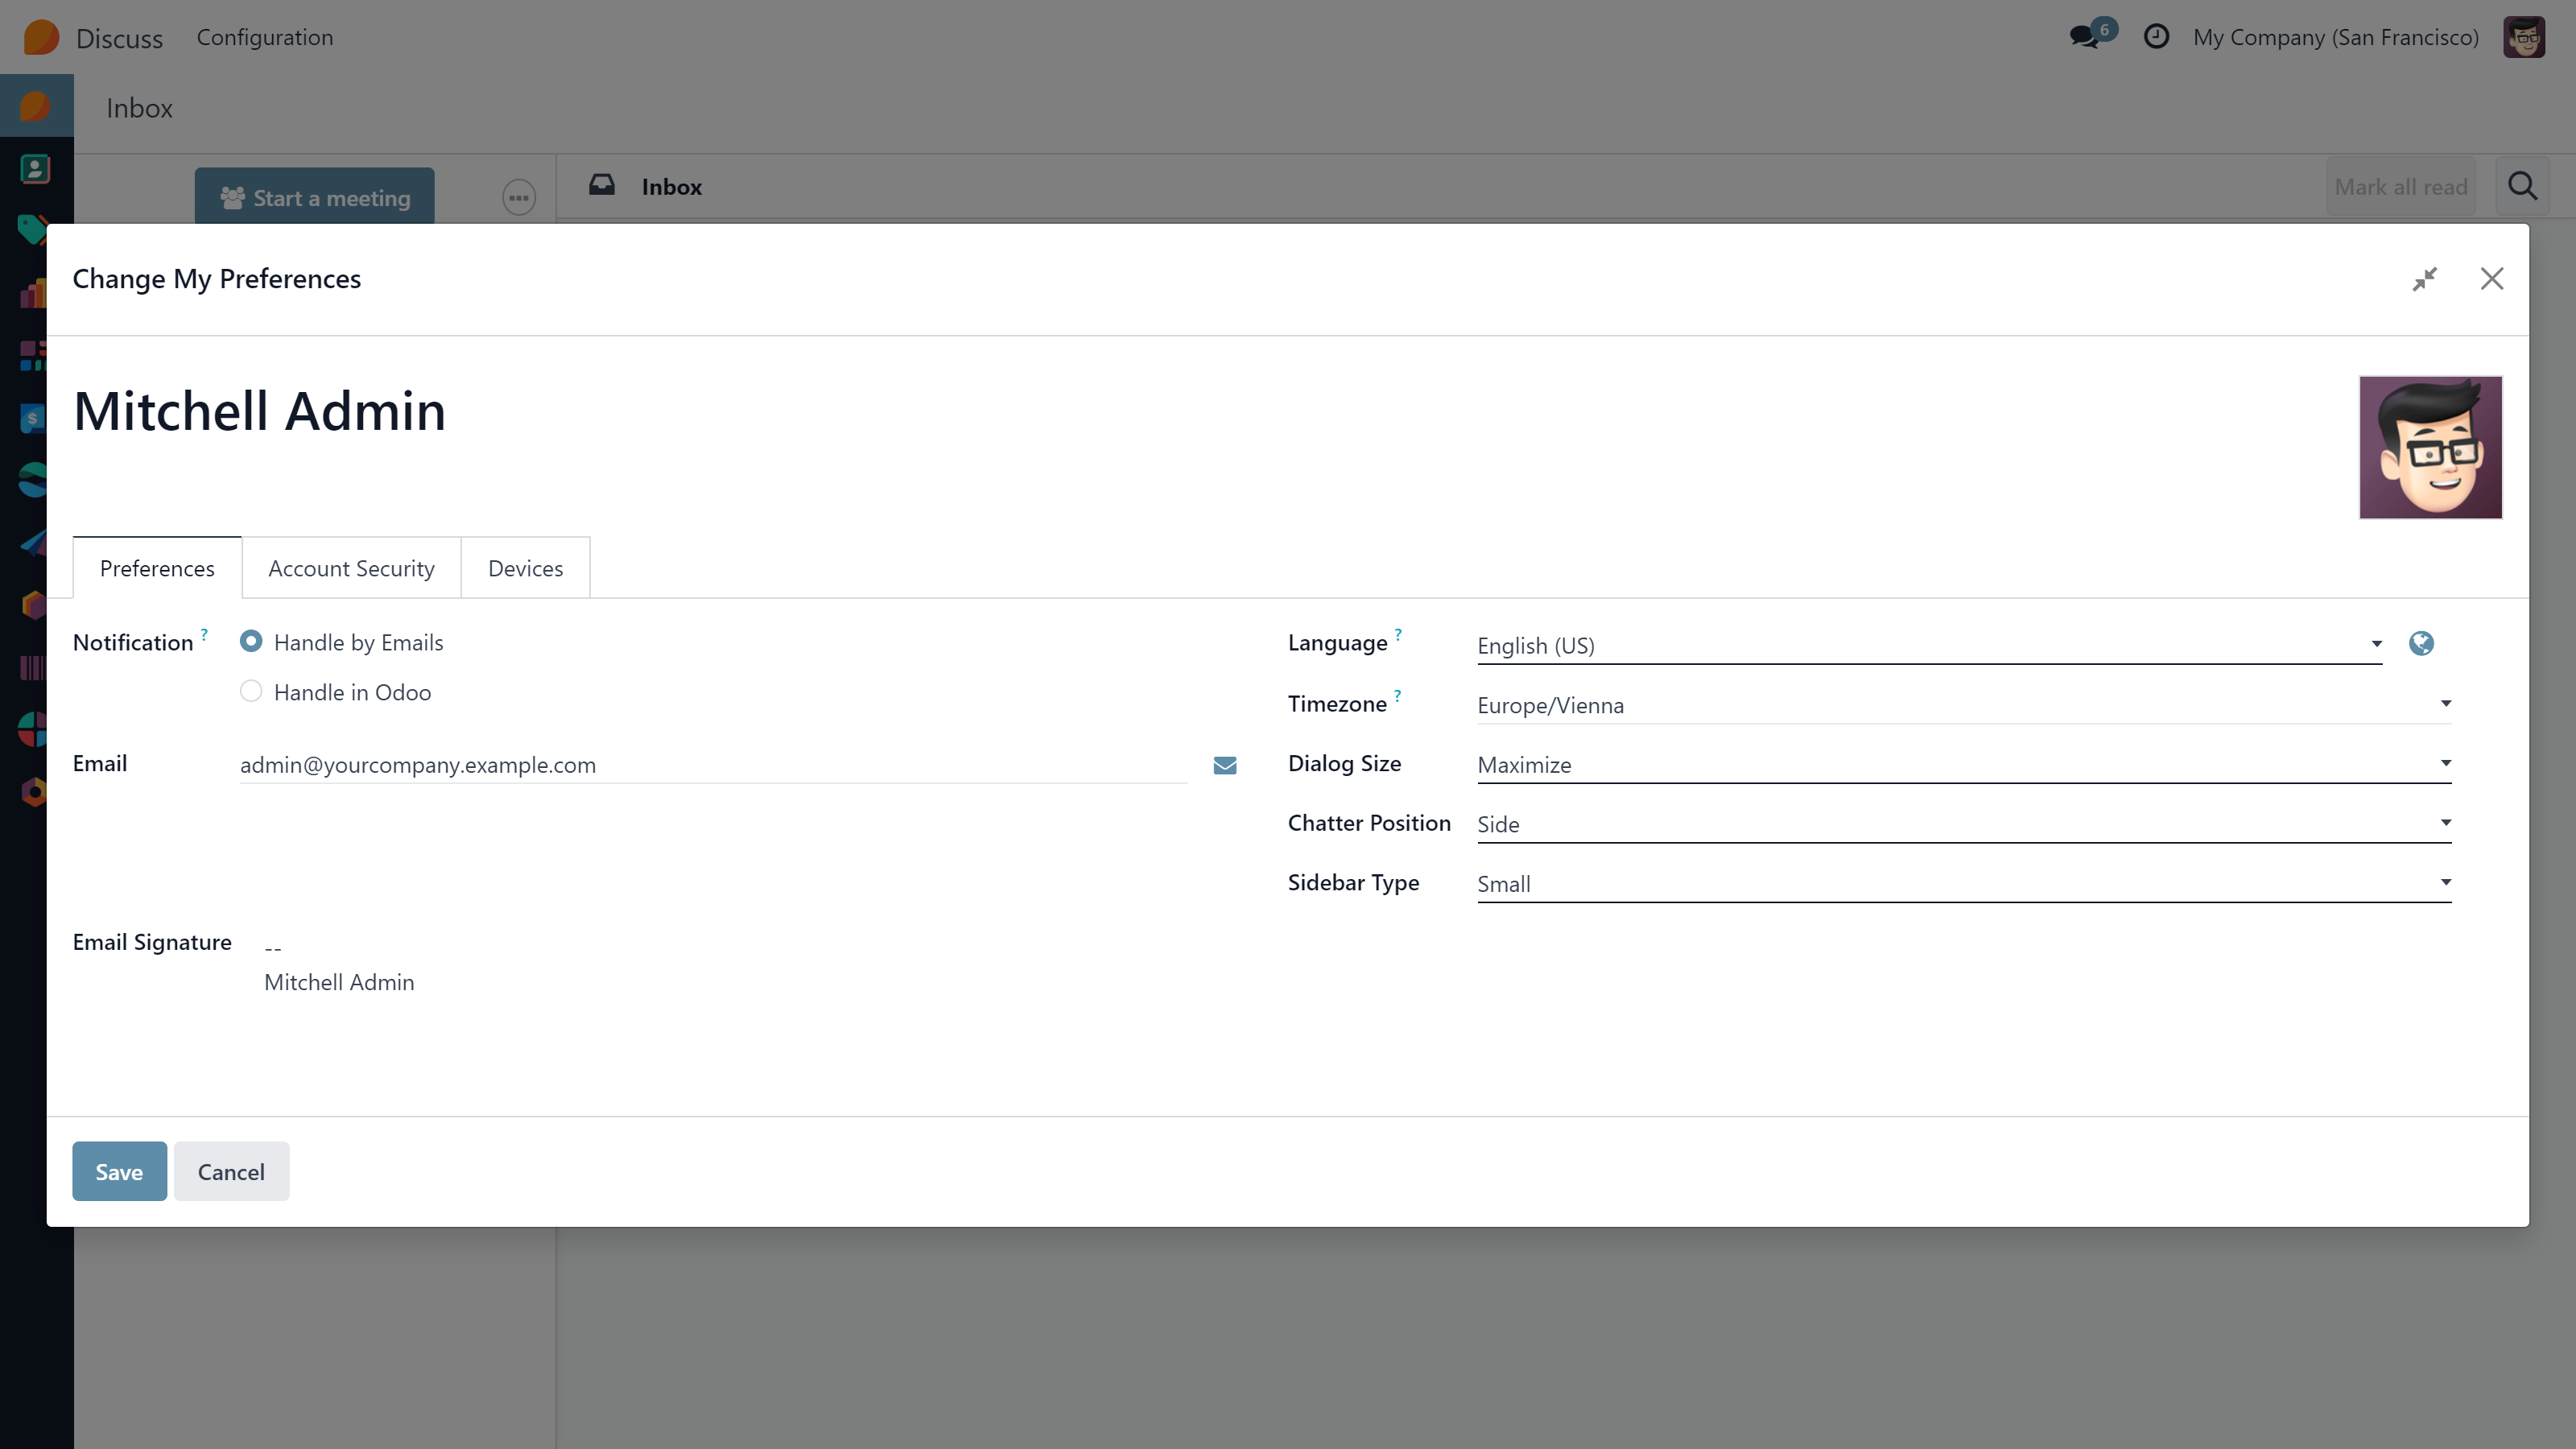2576x1449 pixels.
Task: Click the Inbox breadcrumb title
Action: pos(139,108)
